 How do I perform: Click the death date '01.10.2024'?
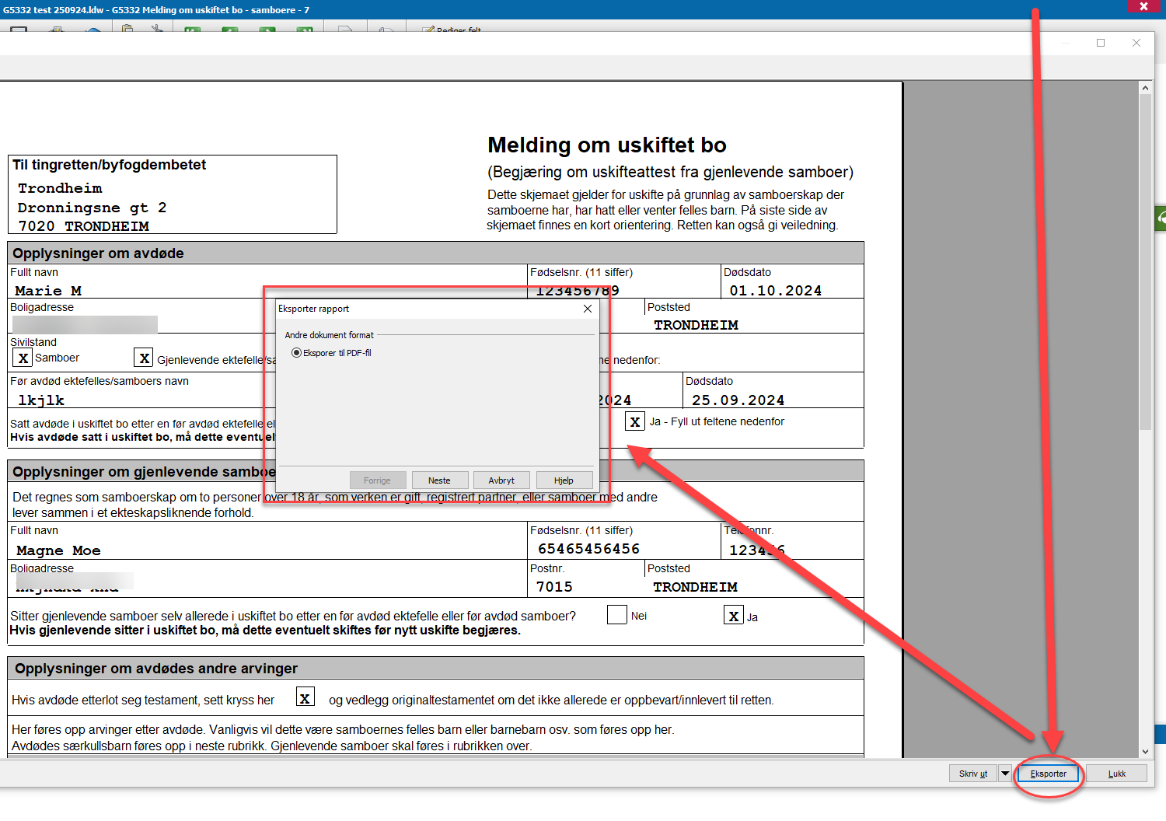tap(775, 291)
